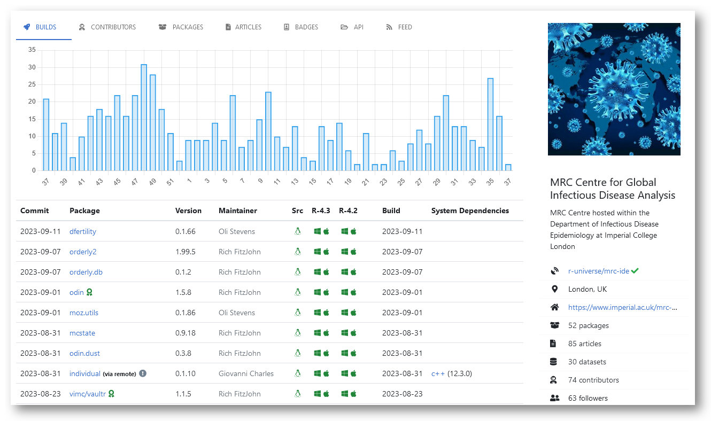Image resolution: width=711 pixels, height=421 pixels.
Task: Click the Apple R-4.2 icon for mcstate
Action: click(353, 333)
